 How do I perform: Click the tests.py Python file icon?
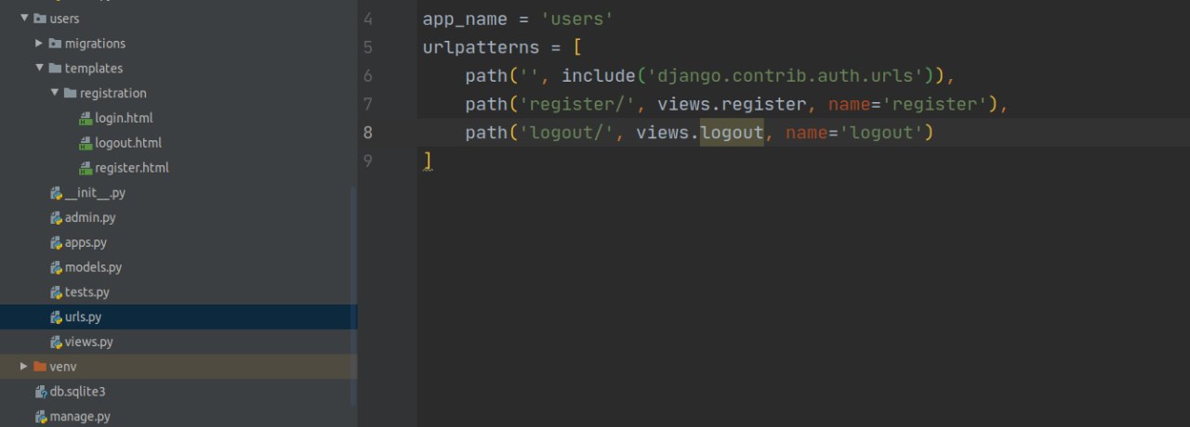pos(56,292)
